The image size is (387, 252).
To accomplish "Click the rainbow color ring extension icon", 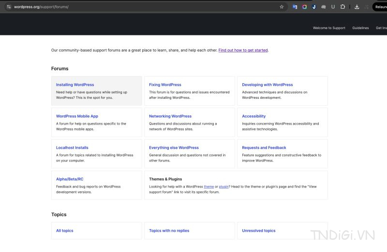I will 304,7.
